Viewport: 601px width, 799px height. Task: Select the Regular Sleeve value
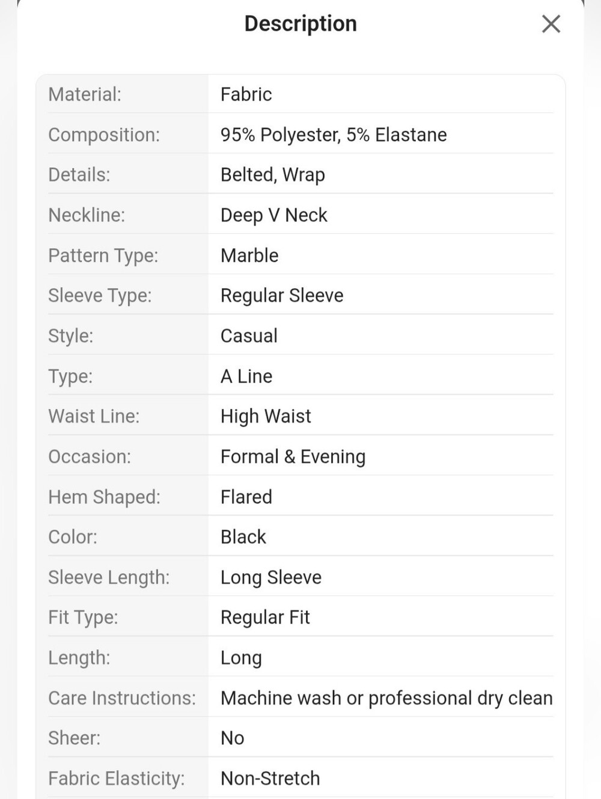coord(282,296)
